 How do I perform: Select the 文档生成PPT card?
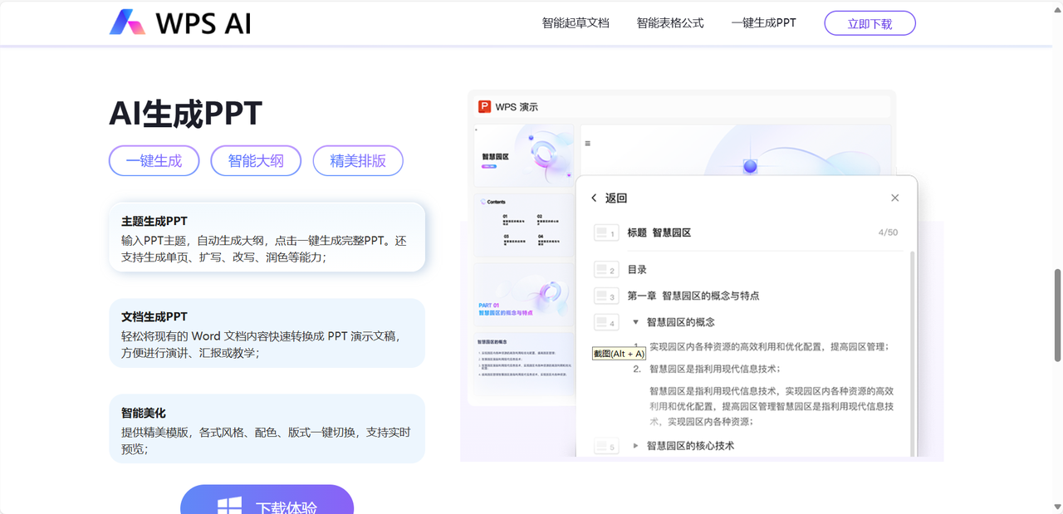267,333
